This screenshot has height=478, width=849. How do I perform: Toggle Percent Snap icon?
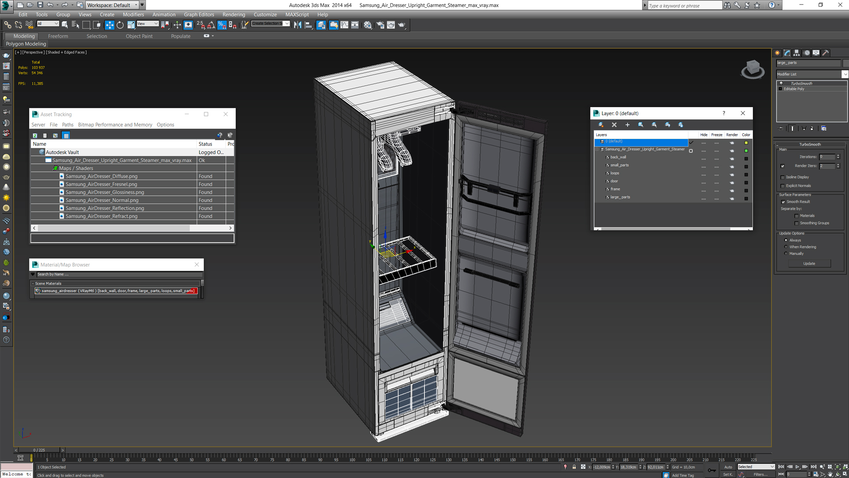222,25
